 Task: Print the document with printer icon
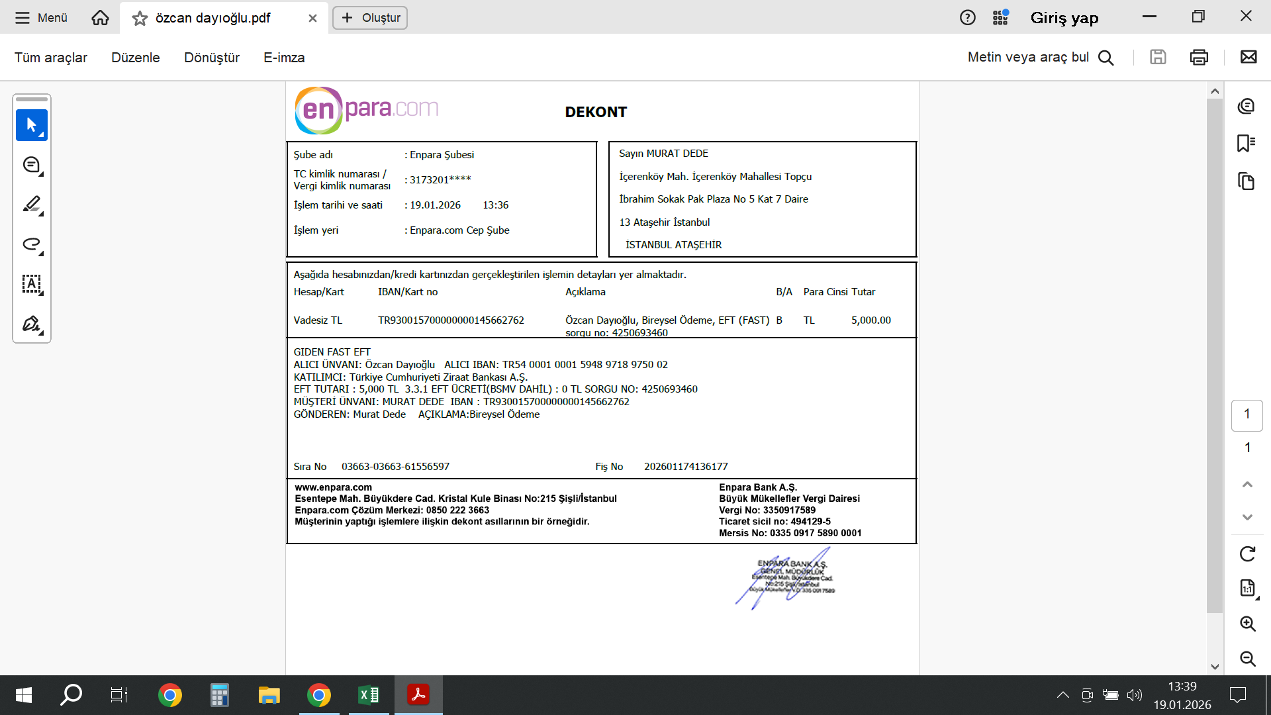[x=1199, y=58]
